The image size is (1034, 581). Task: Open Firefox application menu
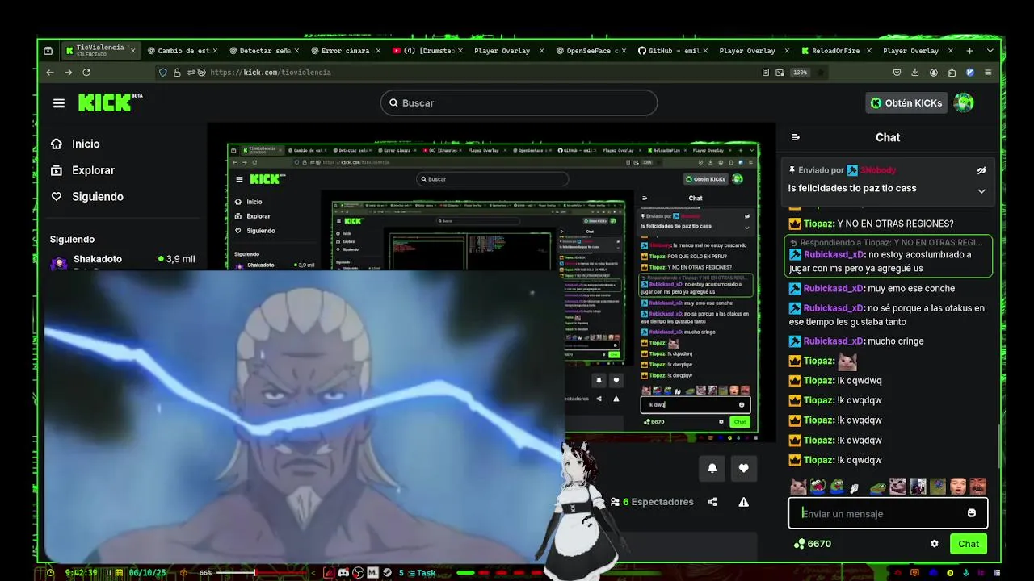coord(990,73)
